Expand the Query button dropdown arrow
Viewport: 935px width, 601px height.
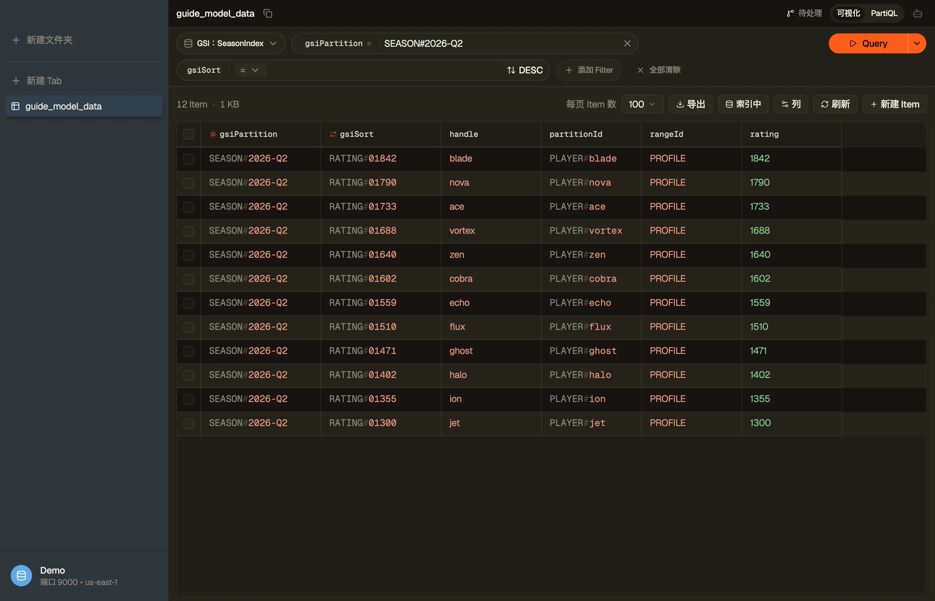pyautogui.click(x=917, y=43)
